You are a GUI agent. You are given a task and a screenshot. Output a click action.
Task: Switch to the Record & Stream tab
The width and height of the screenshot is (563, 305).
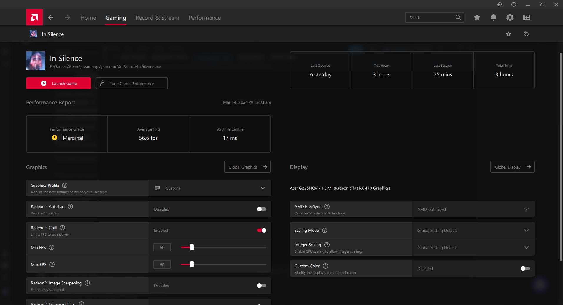(157, 18)
